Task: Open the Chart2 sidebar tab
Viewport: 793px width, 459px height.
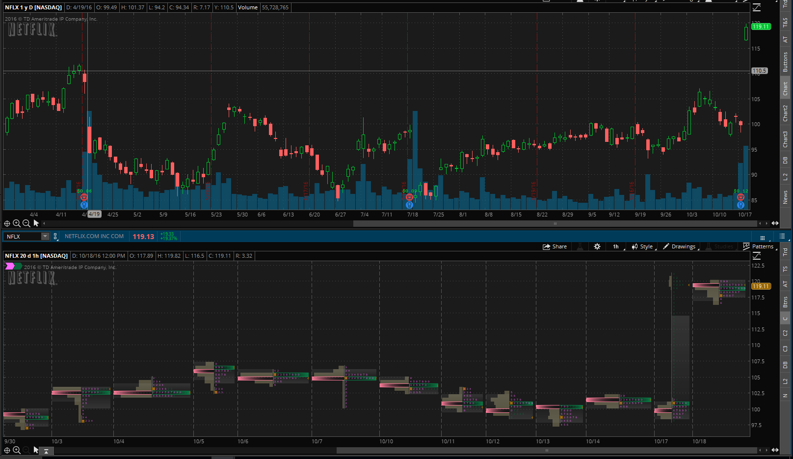Action: pos(785,113)
